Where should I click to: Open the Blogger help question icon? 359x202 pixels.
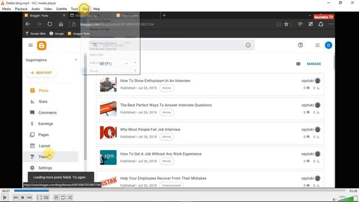(x=301, y=45)
